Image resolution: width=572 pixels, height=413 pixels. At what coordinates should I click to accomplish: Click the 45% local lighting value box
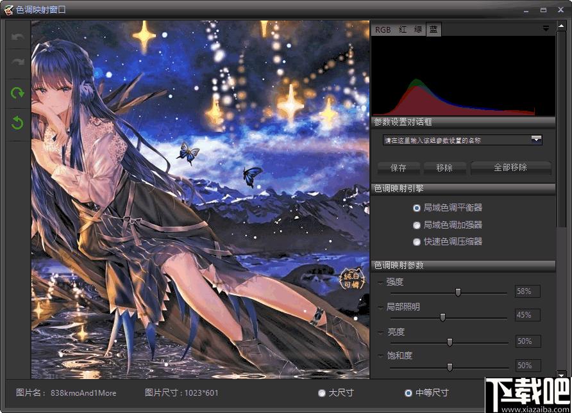528,315
